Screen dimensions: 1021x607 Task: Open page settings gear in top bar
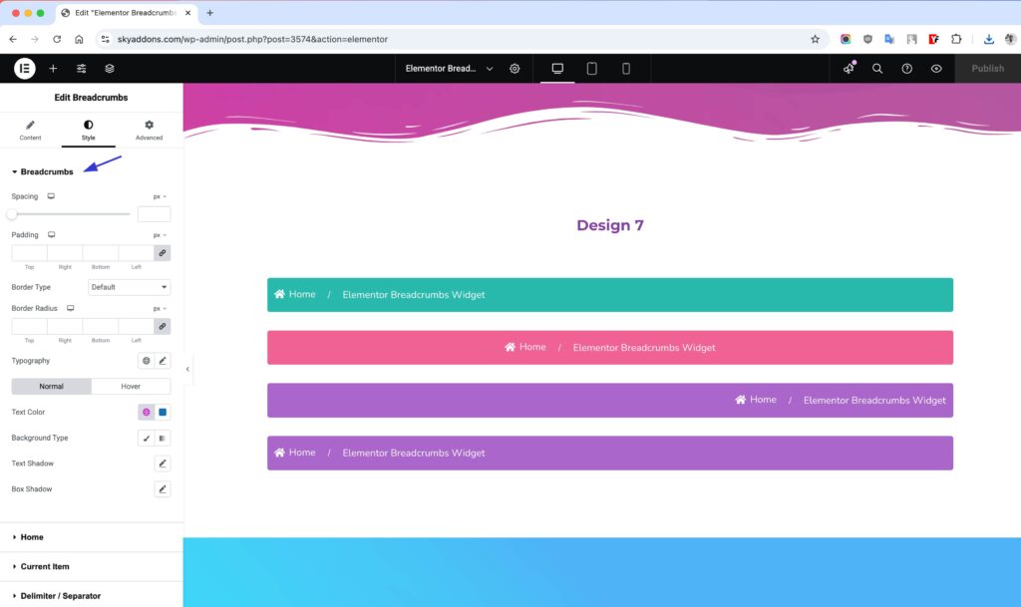point(514,69)
